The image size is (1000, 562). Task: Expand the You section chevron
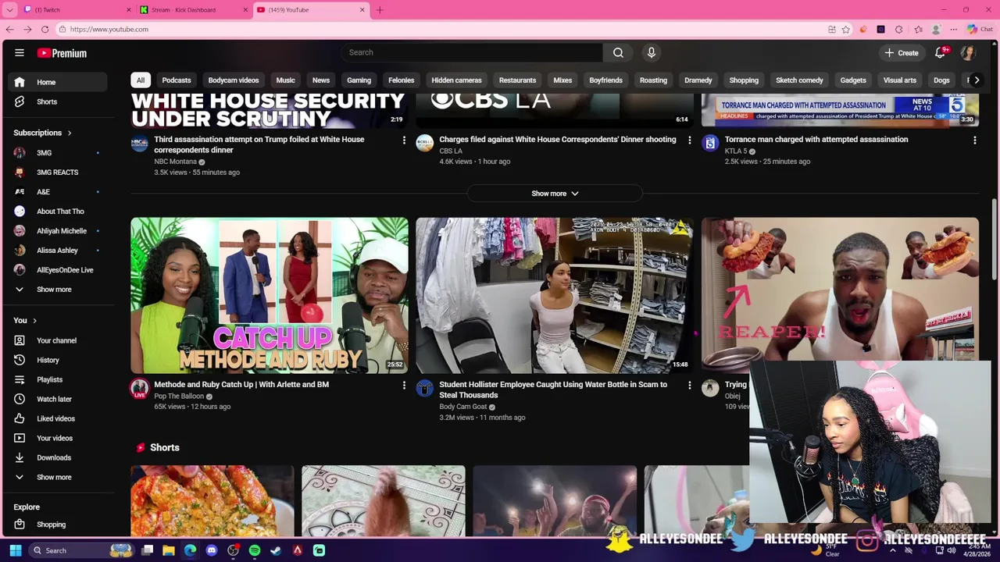[34, 321]
